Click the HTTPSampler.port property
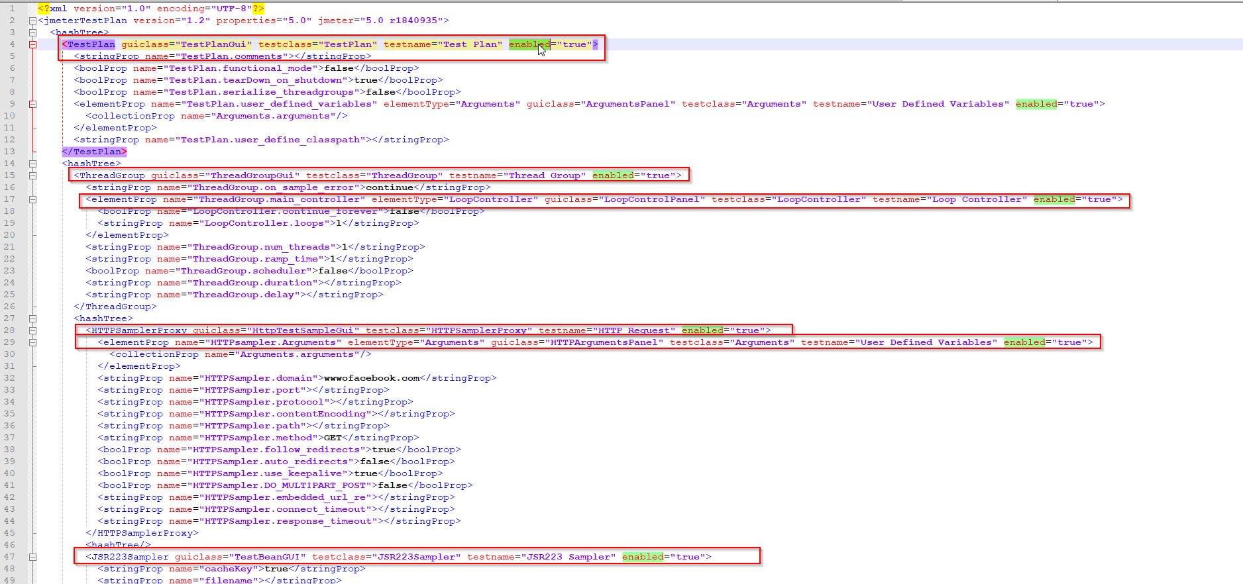Screen dimensions: 1243x584 [x=243, y=390]
